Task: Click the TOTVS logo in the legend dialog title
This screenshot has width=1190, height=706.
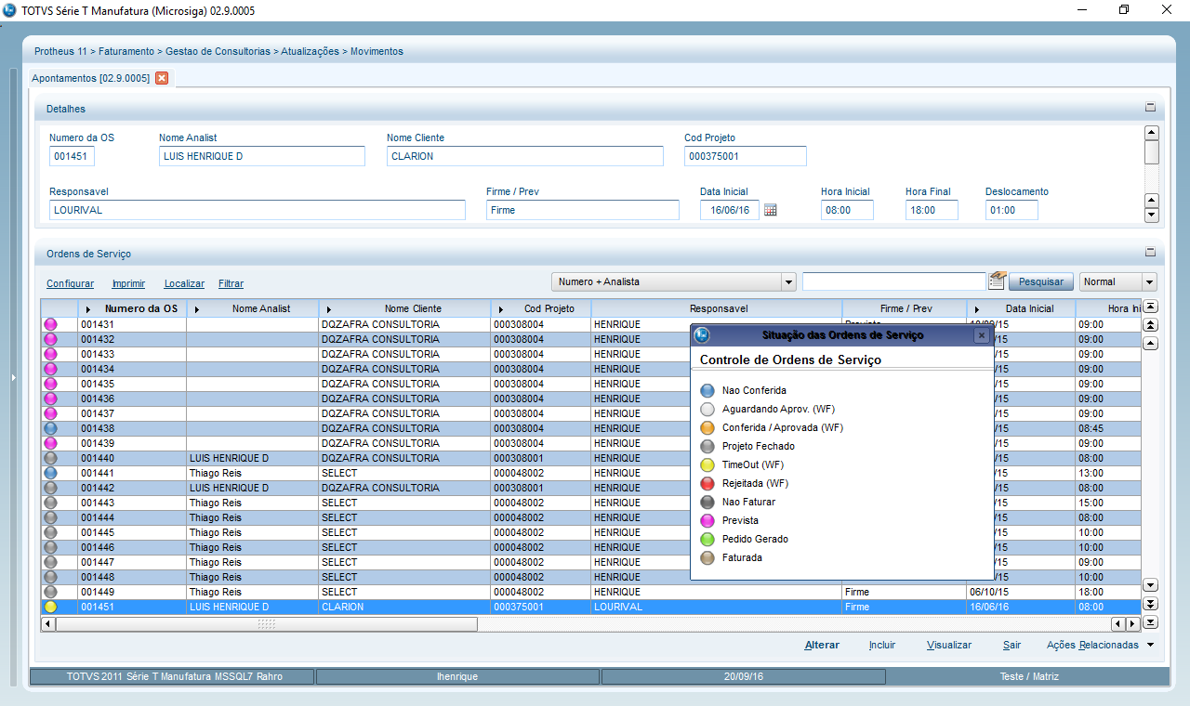Action: click(x=703, y=335)
